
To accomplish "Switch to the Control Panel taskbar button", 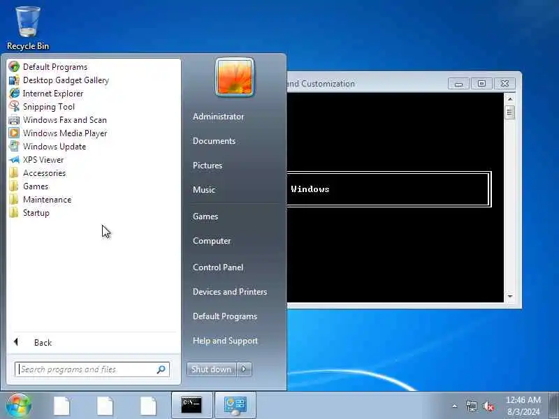I will 235,406.
